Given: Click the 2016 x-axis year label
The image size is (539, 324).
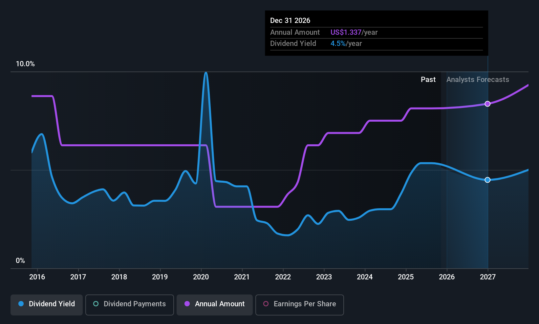Looking at the screenshot, I should 37,277.
